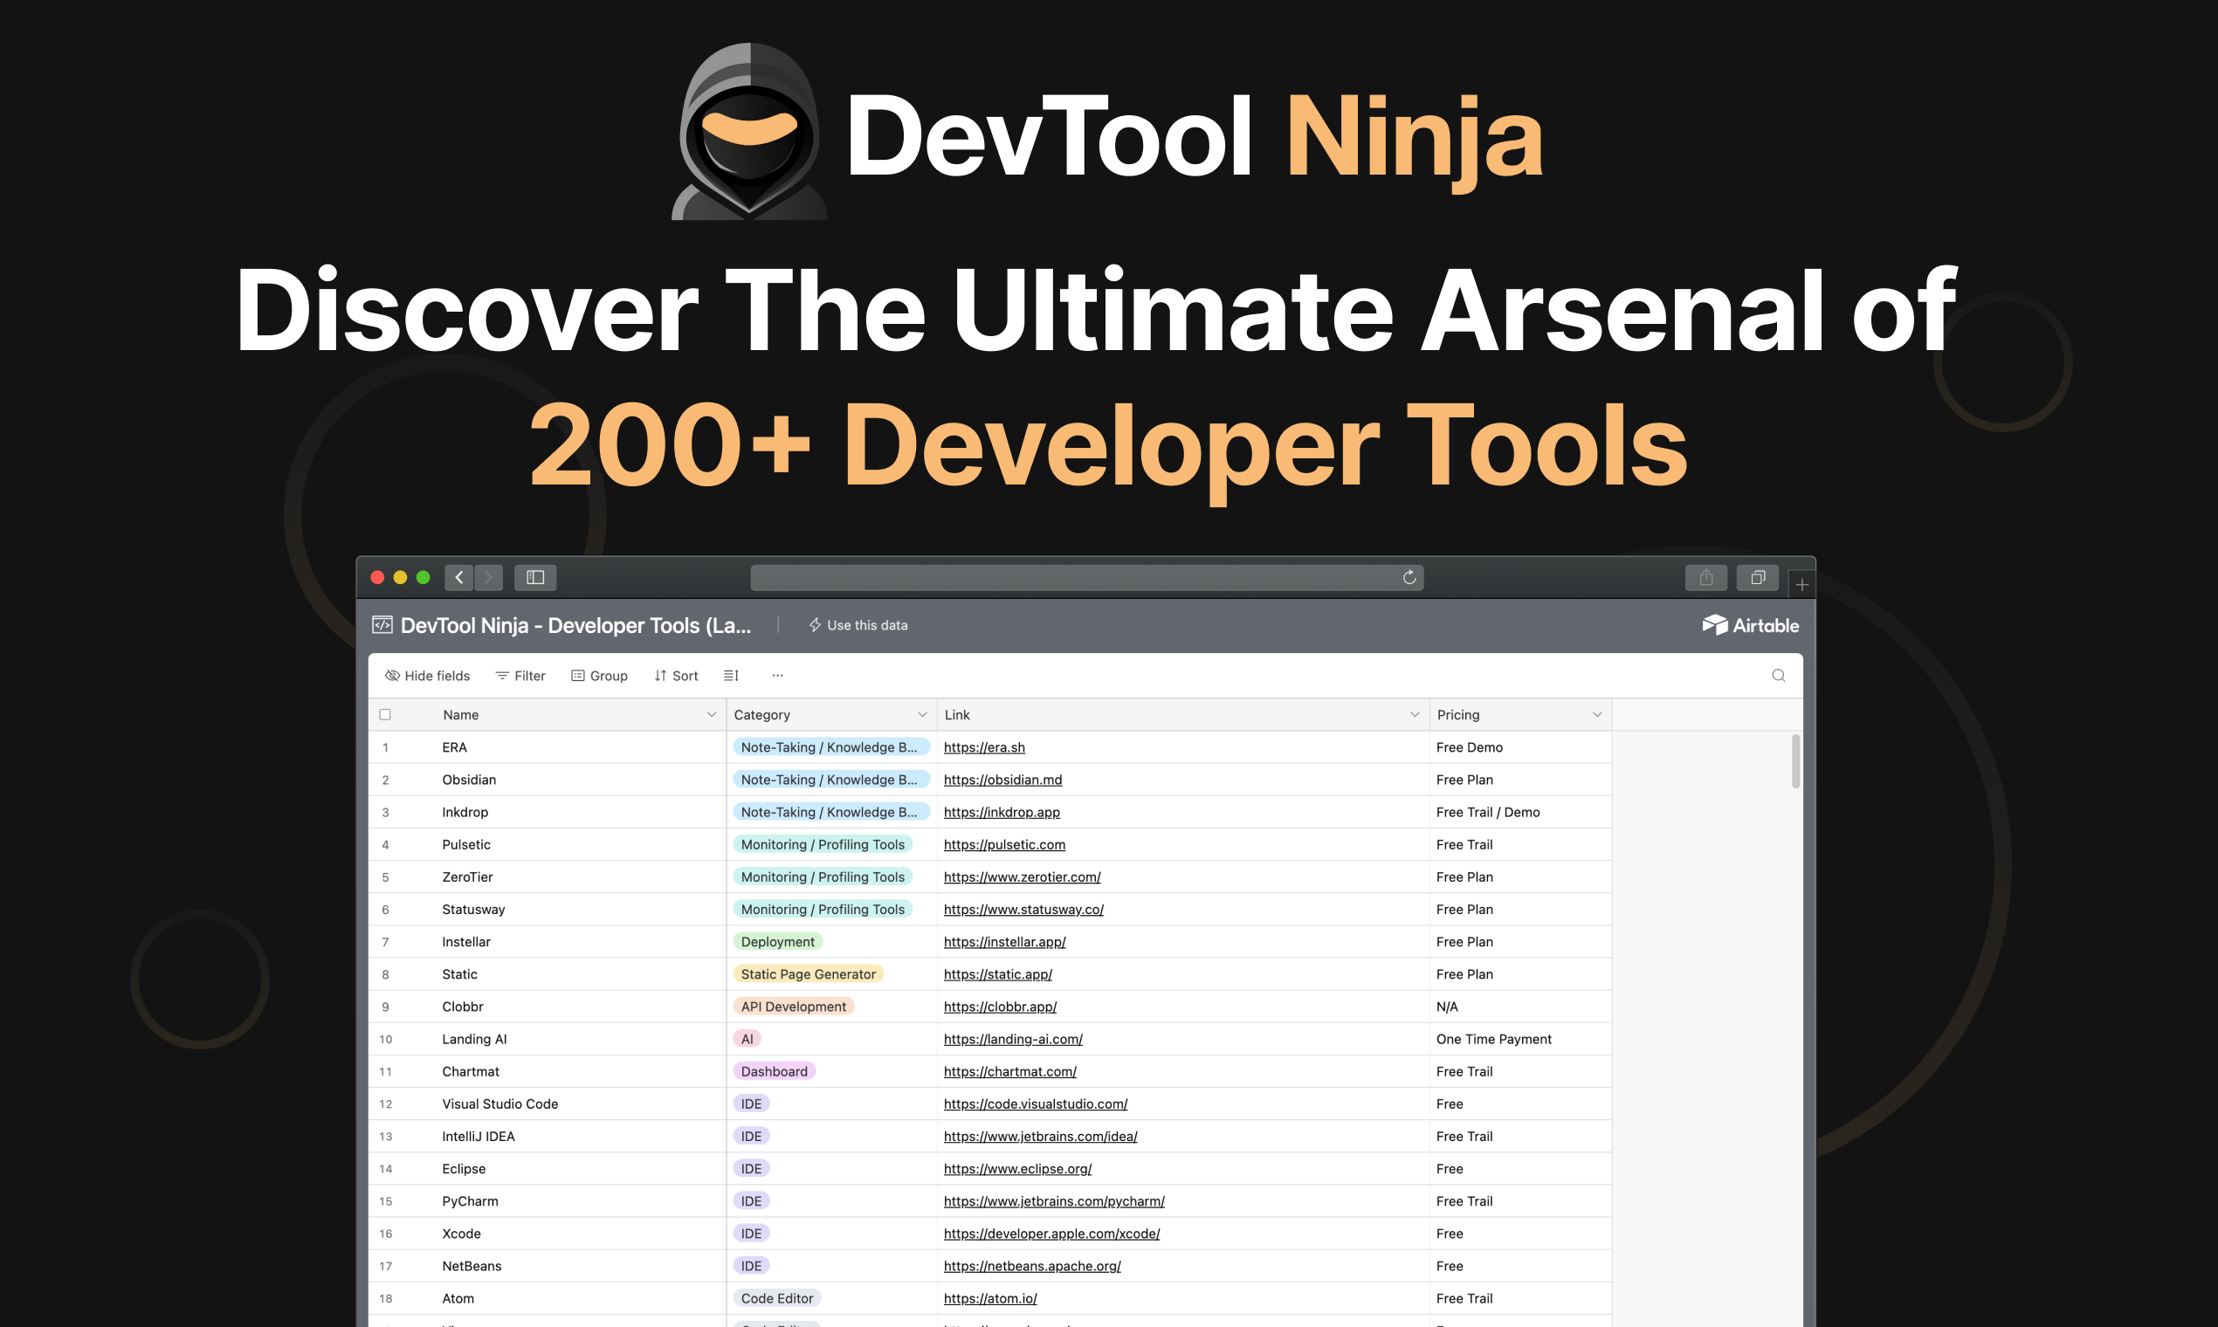The height and width of the screenshot is (1327, 2218).
Task: Add a new browser tab
Action: pyautogui.click(x=1801, y=584)
